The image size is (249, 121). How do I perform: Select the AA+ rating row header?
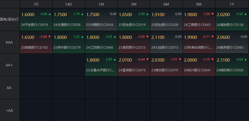pyautogui.click(x=9, y=65)
